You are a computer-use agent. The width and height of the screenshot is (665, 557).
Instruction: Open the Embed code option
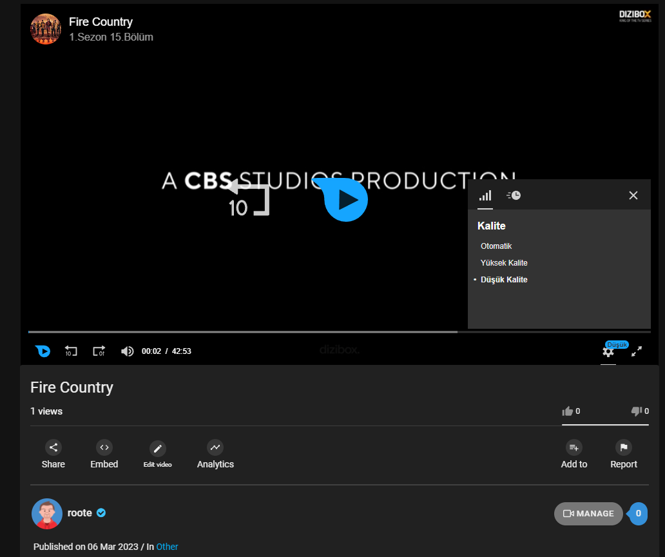click(104, 454)
